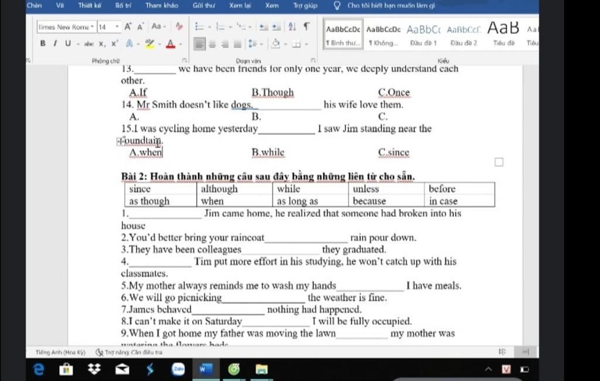
Task: Open the Change Case Aa dropdown
Action: [x=158, y=26]
